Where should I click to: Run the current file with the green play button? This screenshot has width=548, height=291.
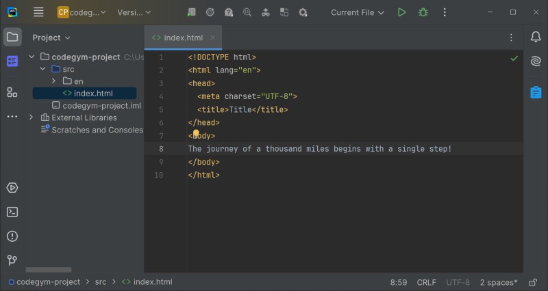[x=402, y=12]
